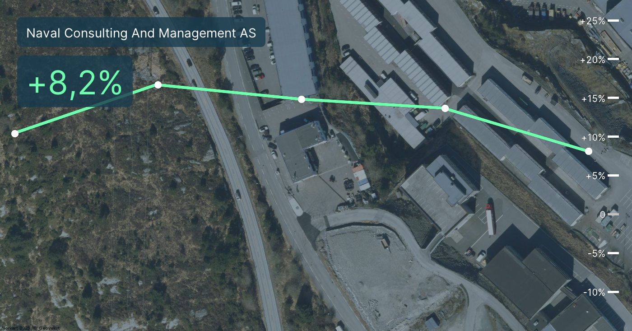
Task: Click the third data point on the line
Action: [302, 99]
